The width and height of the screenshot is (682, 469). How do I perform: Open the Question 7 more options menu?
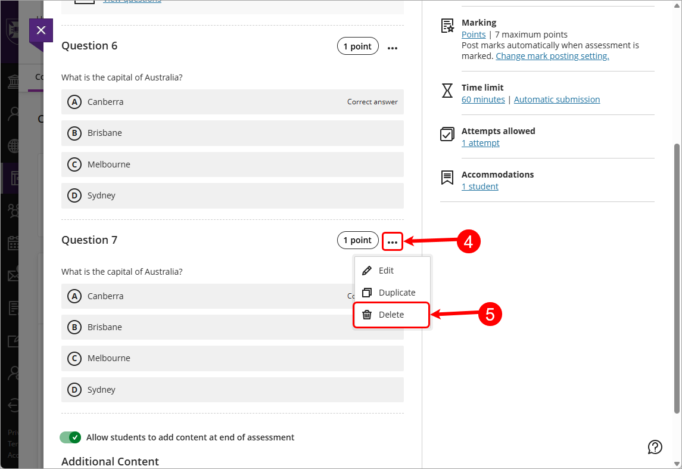393,241
